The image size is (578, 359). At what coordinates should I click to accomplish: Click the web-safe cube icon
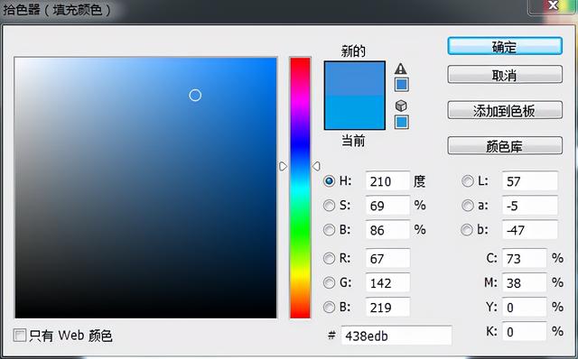tap(401, 106)
